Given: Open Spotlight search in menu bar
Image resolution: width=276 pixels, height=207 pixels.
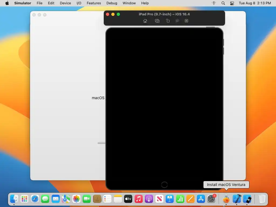Looking at the screenshot, I should 223,3.
